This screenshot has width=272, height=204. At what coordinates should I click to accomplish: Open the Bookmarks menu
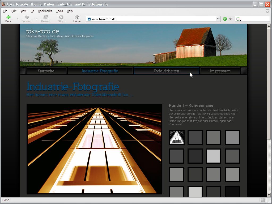point(45,11)
